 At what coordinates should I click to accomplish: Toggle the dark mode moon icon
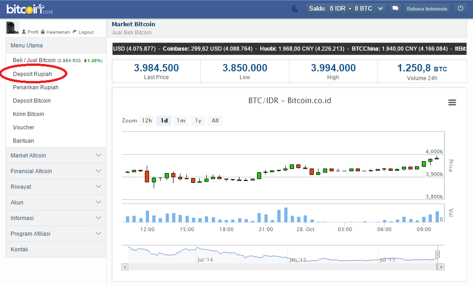295,8
